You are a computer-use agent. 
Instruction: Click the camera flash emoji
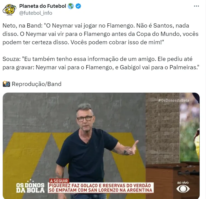tap(6, 84)
